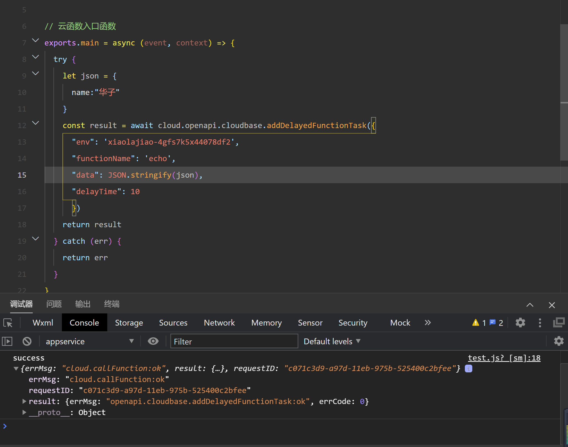
Task: Fold the try block at line 8
Action: [x=35, y=57]
